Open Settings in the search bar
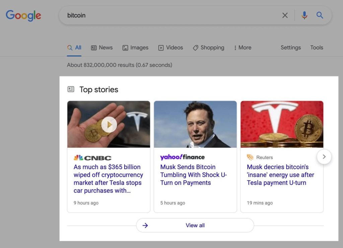The image size is (343, 248). coord(291,48)
